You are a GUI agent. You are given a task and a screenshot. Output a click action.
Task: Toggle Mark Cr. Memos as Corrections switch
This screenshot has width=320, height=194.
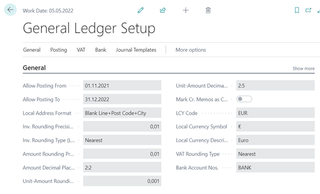tap(244, 99)
